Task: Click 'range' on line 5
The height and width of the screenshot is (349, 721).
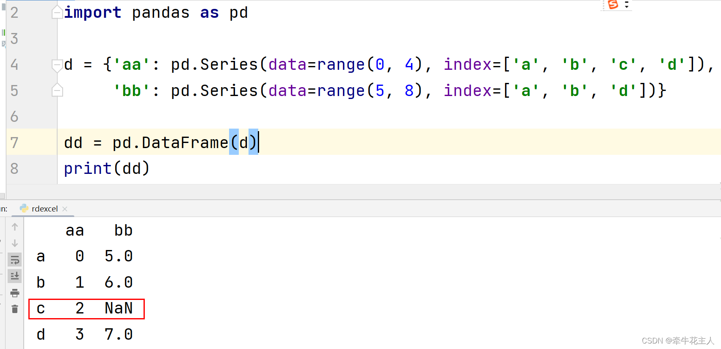Action: click(x=341, y=91)
